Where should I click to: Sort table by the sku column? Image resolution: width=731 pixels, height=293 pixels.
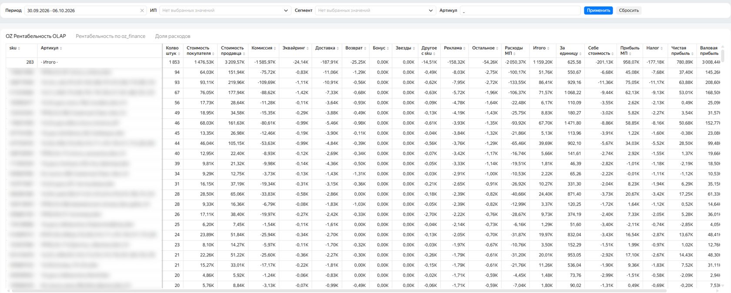[19, 48]
